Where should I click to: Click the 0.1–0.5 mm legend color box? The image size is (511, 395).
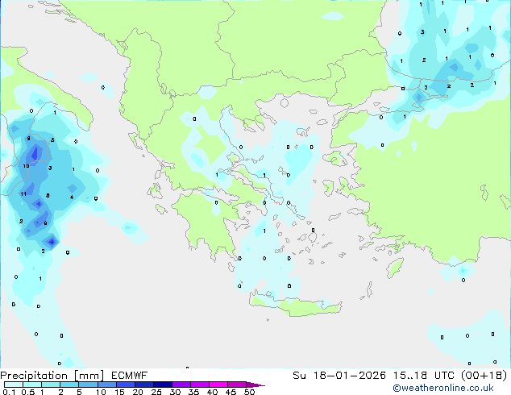14,385
